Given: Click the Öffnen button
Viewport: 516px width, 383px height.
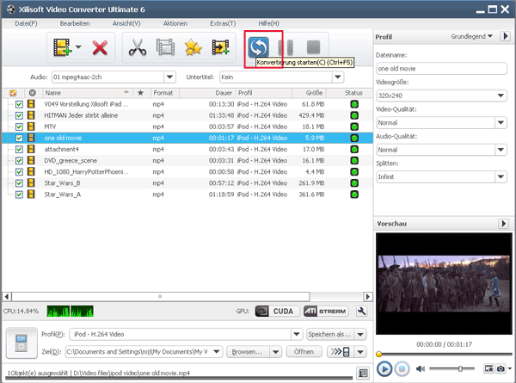Looking at the screenshot, I should 304,352.
